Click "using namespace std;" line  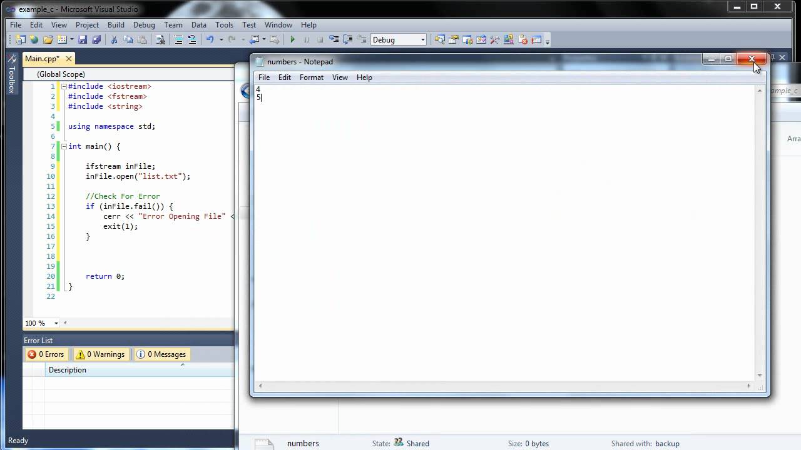(111, 126)
